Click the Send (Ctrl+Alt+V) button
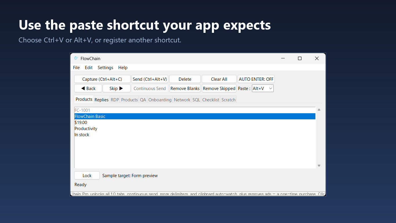Screen dimensions: 396x223 click(150, 79)
